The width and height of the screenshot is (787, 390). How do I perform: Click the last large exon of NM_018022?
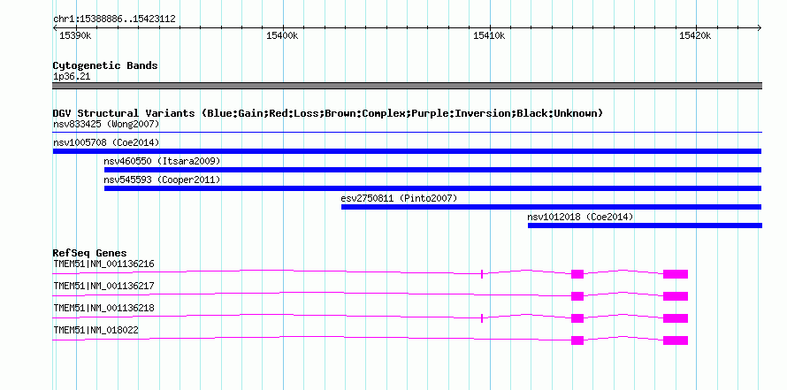pos(675,340)
